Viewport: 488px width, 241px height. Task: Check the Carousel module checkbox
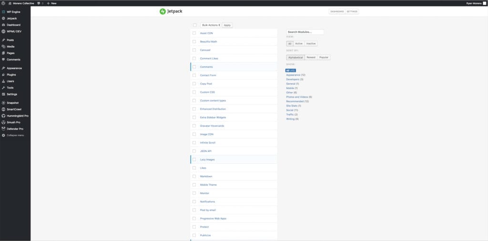[x=194, y=50]
